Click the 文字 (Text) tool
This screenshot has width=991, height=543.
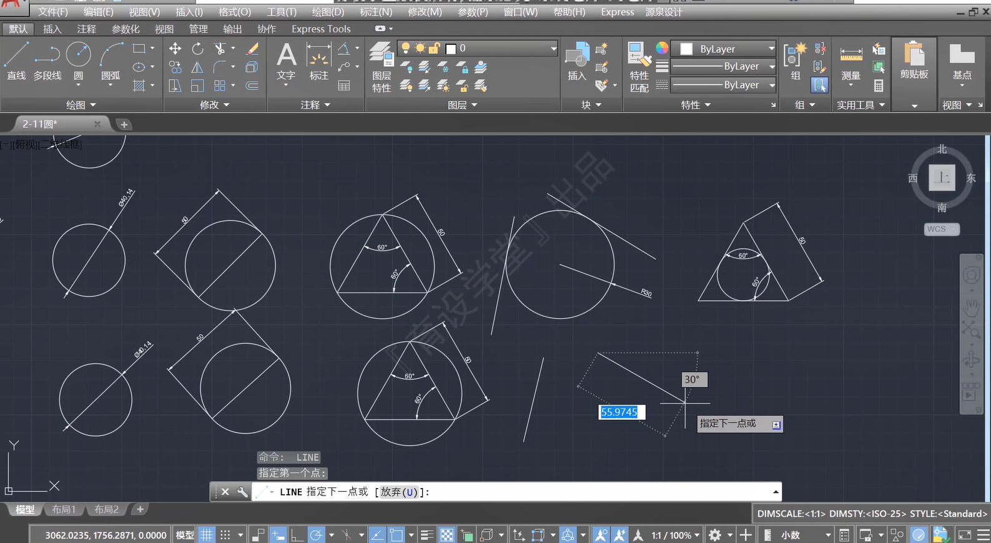286,62
